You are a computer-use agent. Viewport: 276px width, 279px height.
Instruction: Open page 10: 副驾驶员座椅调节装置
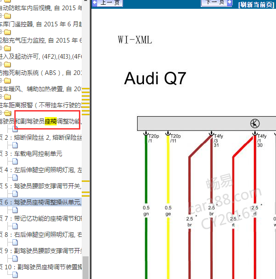tap(41, 267)
